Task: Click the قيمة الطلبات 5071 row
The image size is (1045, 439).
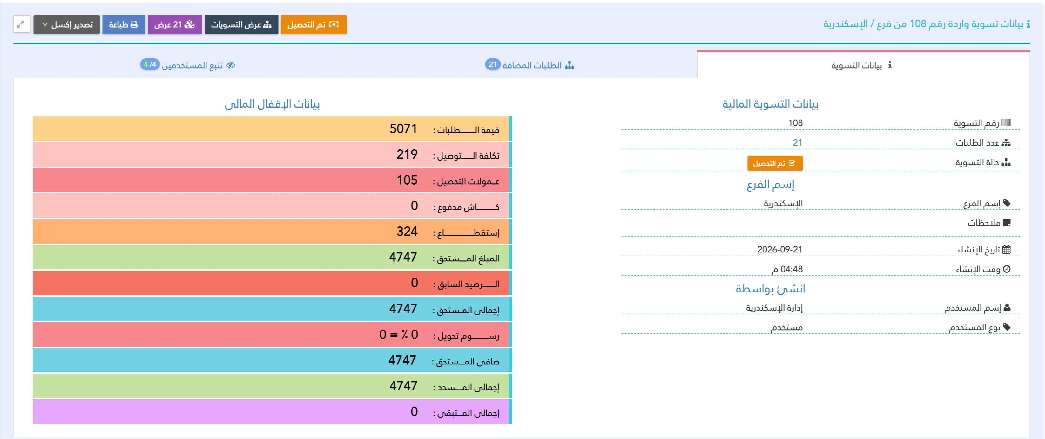Action: click(272, 129)
